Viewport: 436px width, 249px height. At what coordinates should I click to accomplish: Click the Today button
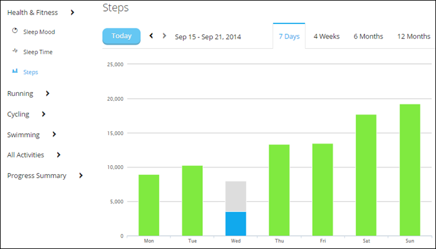[x=121, y=36]
